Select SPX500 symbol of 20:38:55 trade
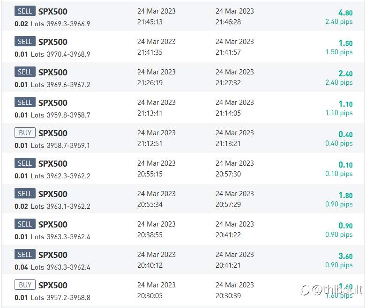The height and width of the screenshot is (308, 366). [x=53, y=225]
